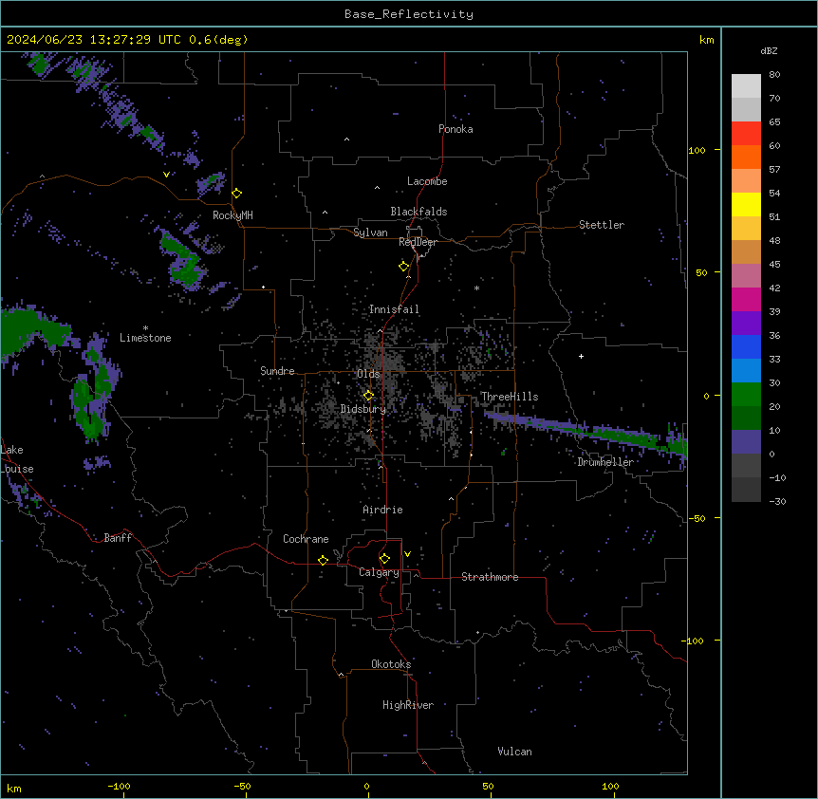Click the HighRiver label
This screenshot has width=818, height=799.
[408, 705]
